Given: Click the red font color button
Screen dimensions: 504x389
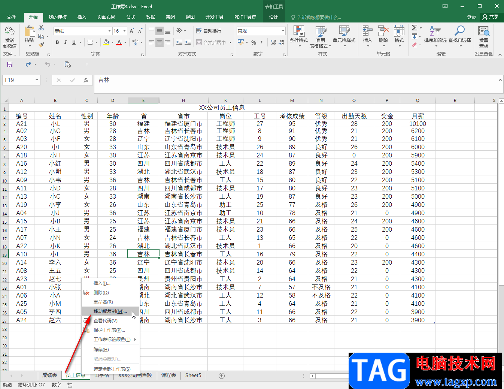Looking at the screenshot, I should click(119, 42).
